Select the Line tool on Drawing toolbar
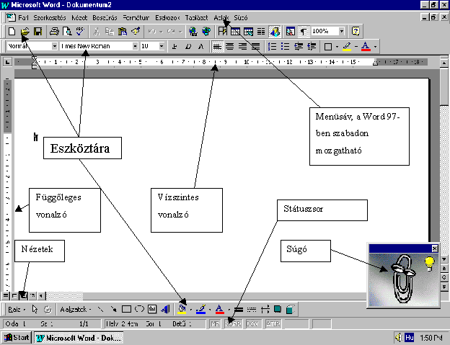This screenshot has width=450, height=345. click(100, 310)
